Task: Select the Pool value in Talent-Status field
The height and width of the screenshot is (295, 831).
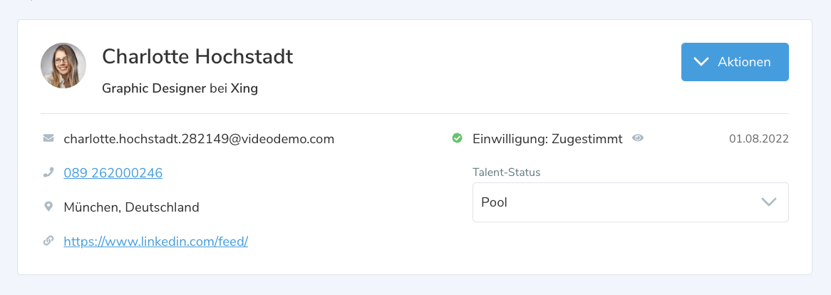Action: (x=495, y=202)
